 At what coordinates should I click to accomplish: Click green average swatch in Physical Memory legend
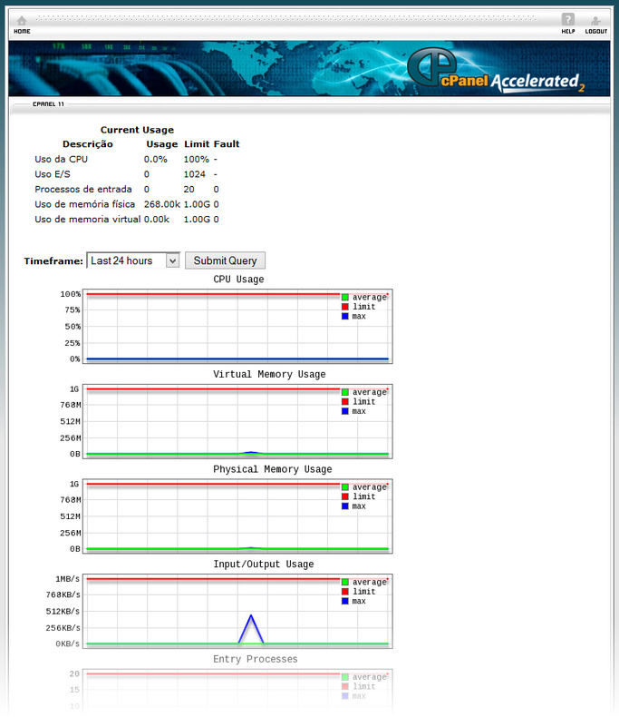click(345, 487)
